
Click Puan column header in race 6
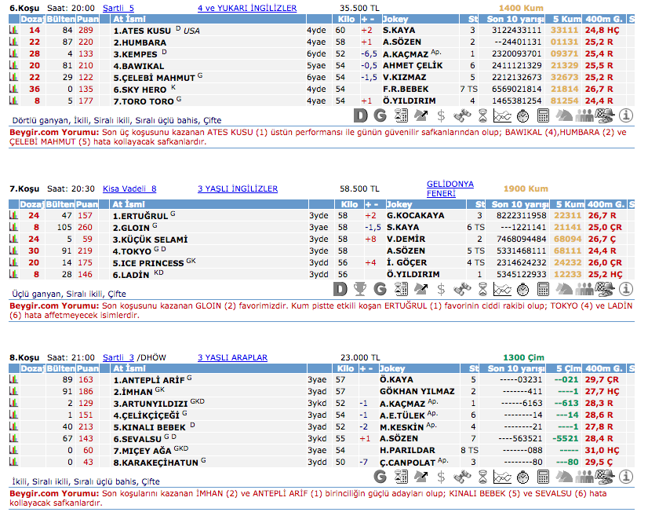tap(86, 20)
